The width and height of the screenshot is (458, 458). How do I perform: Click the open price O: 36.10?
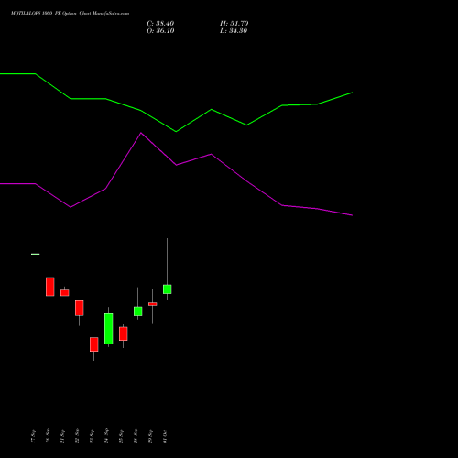(160, 31)
